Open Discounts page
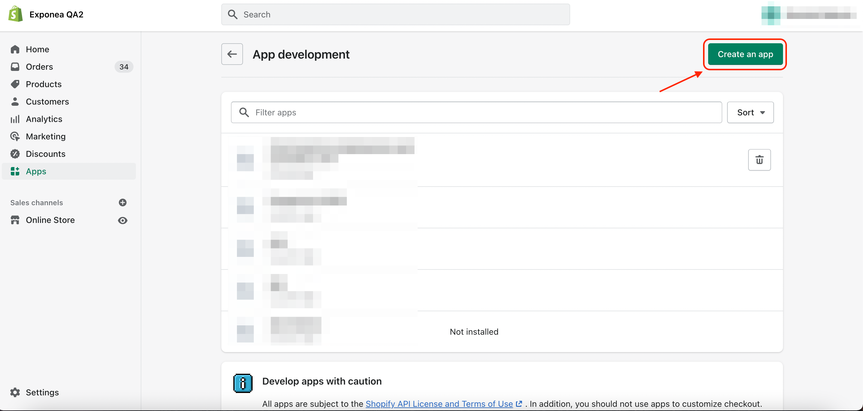This screenshot has height=411, width=863. click(x=46, y=154)
